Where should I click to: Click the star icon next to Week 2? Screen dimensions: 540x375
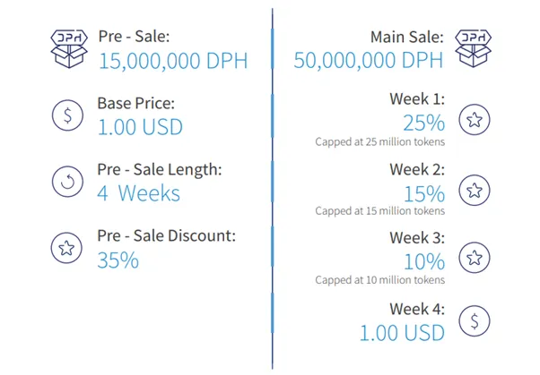475,190
